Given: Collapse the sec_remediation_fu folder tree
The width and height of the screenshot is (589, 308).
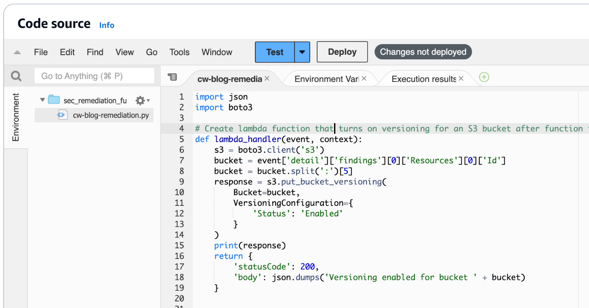Looking at the screenshot, I should point(42,100).
